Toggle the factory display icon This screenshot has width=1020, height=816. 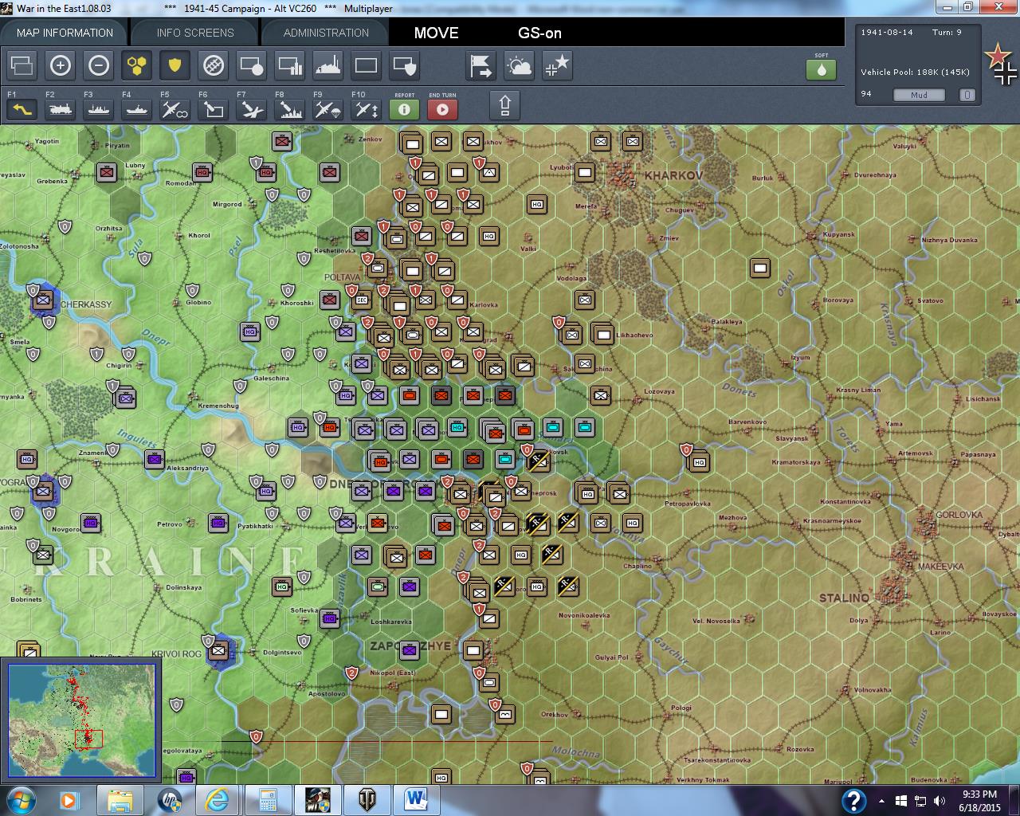328,65
